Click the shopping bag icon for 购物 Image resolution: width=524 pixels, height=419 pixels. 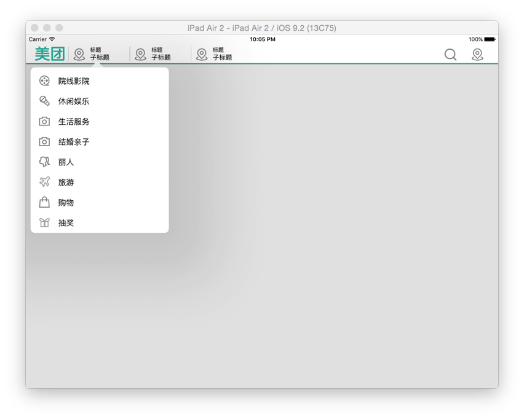tap(44, 202)
